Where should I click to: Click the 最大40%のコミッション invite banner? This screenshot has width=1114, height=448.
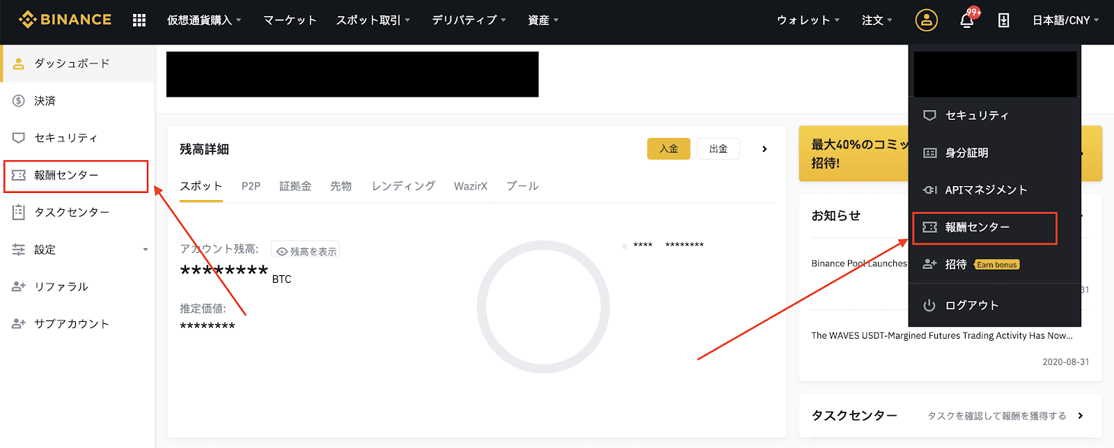click(854, 153)
